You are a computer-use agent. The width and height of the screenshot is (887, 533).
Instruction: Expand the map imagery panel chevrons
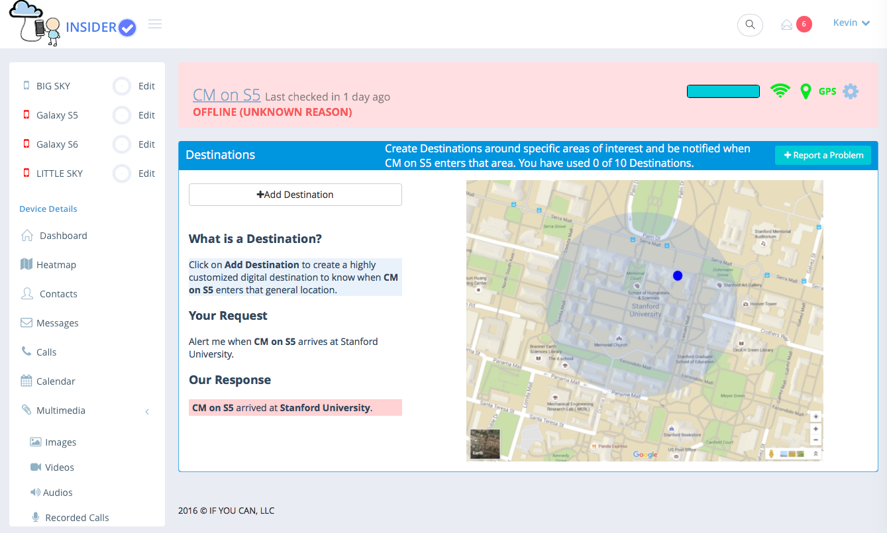pos(815,454)
